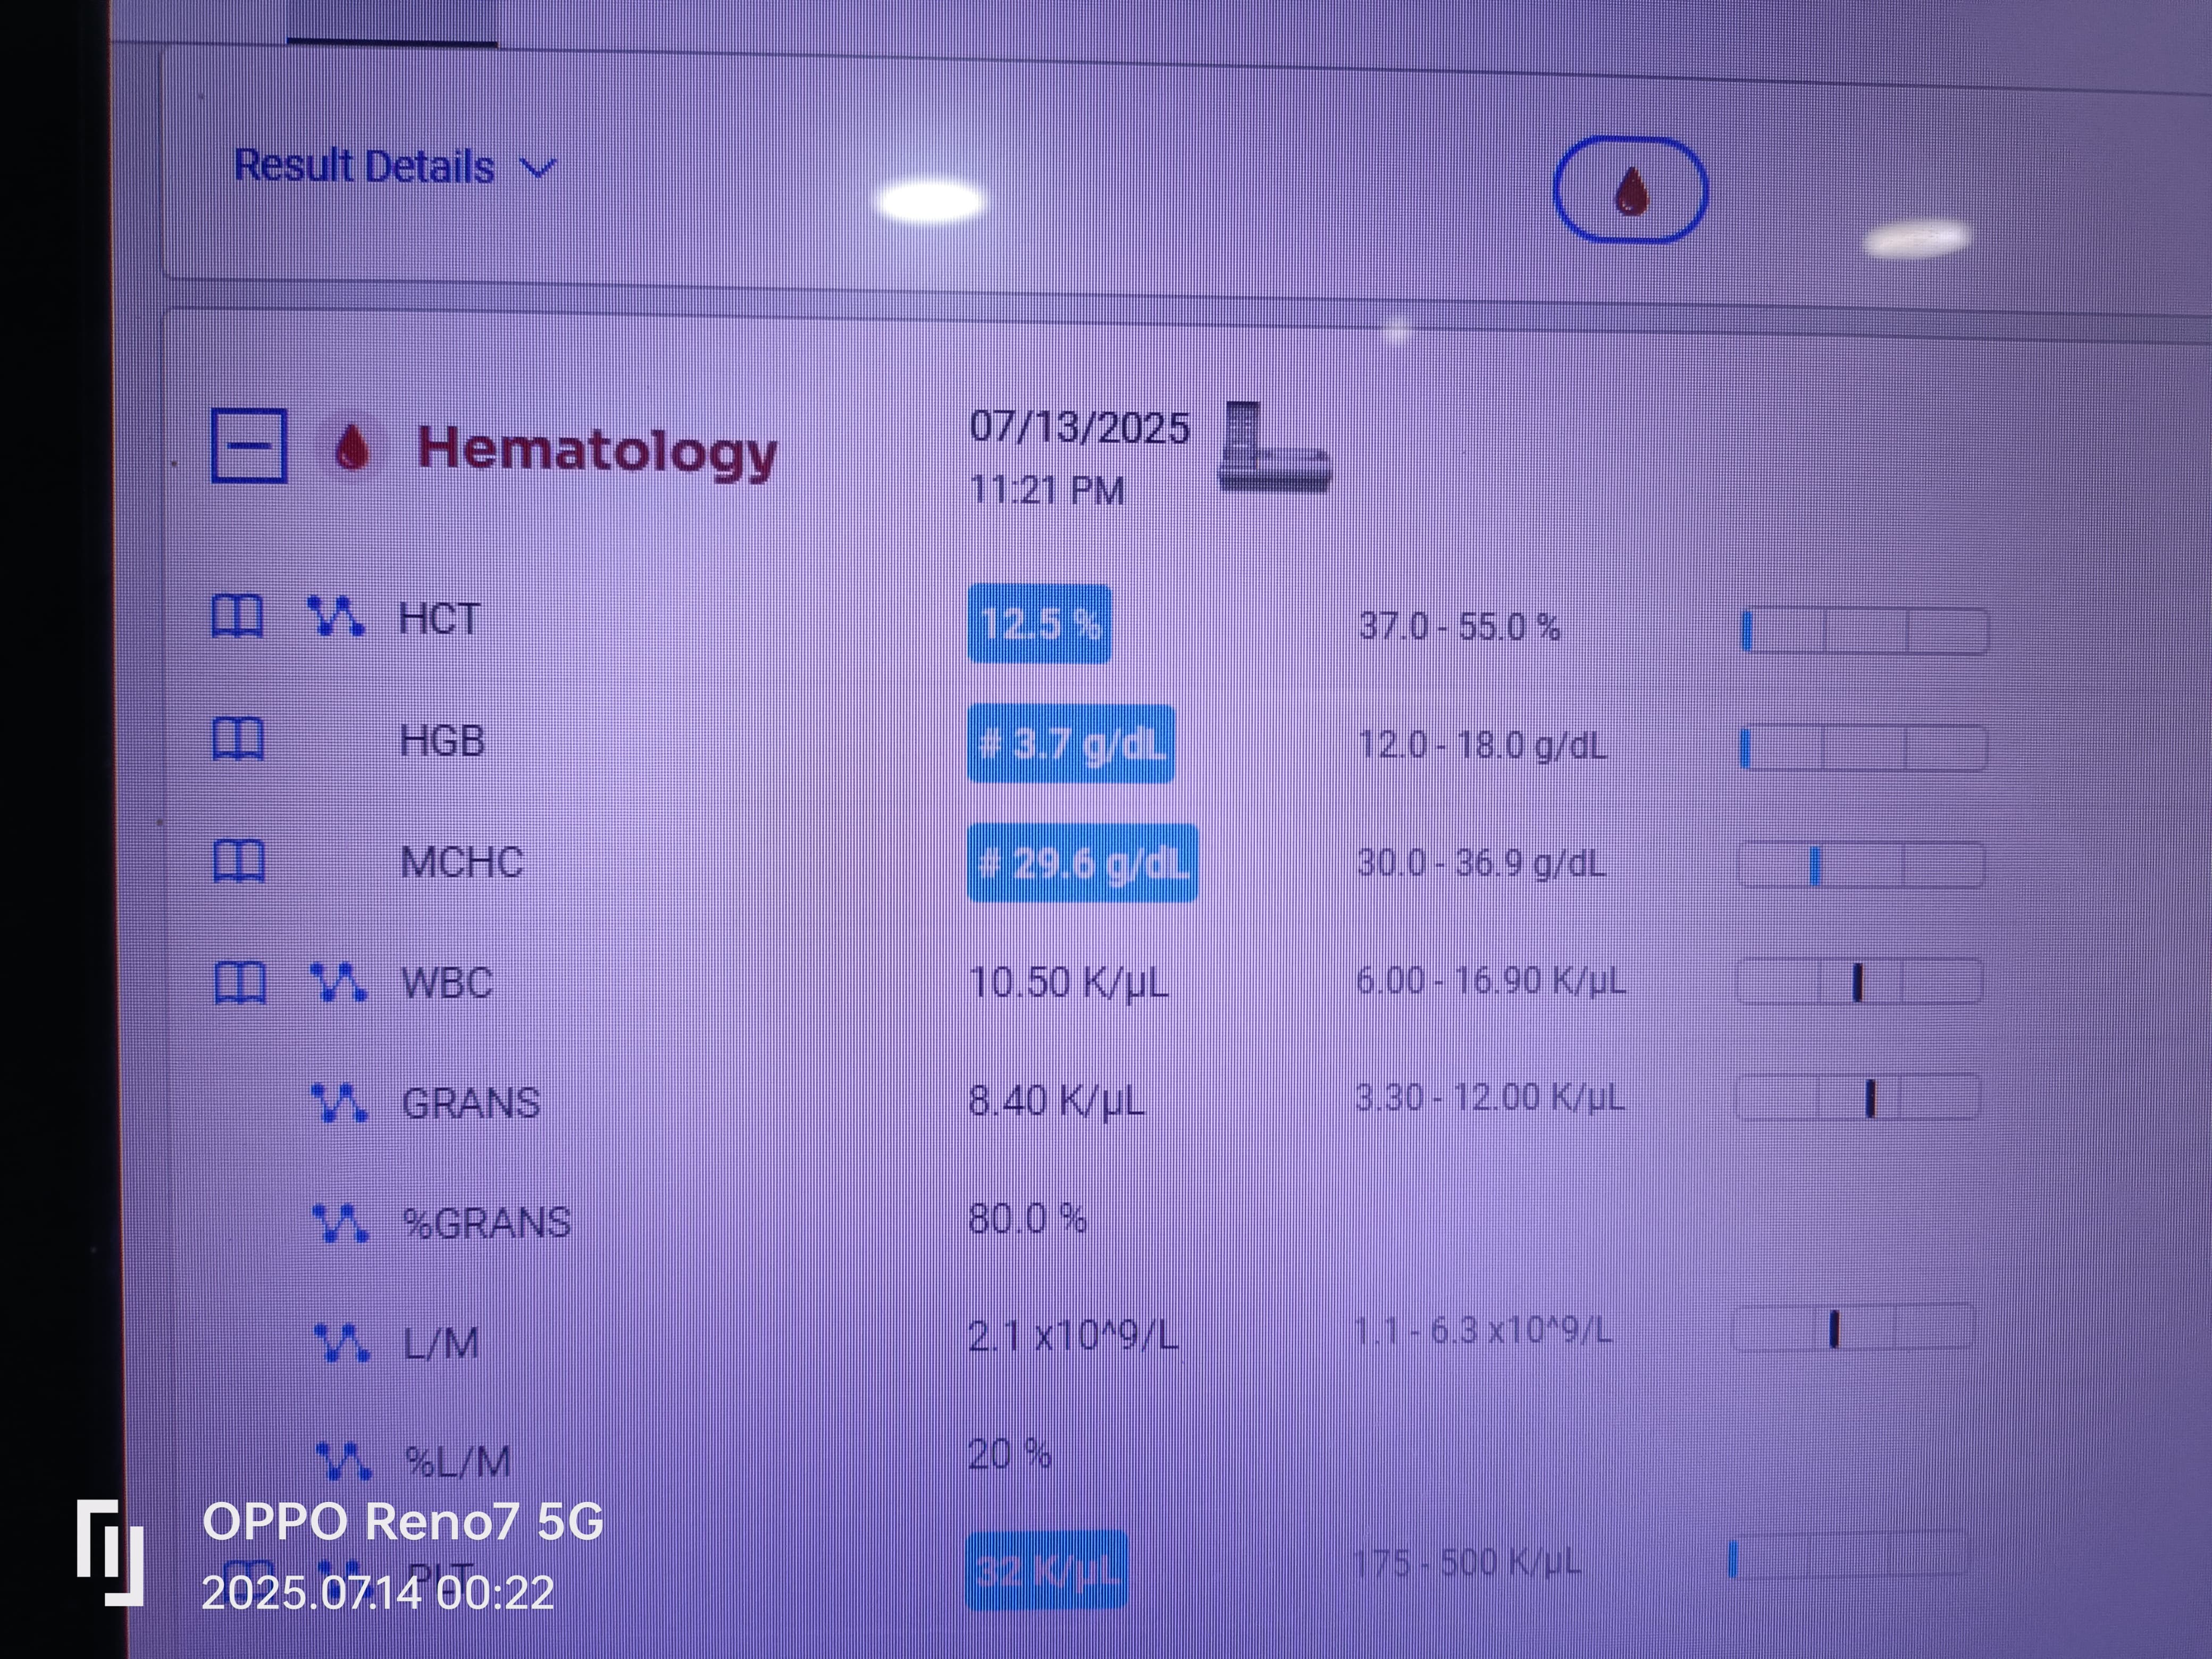Toggle the blood drop filter pill button
The image size is (2212, 1659).
point(1630,190)
